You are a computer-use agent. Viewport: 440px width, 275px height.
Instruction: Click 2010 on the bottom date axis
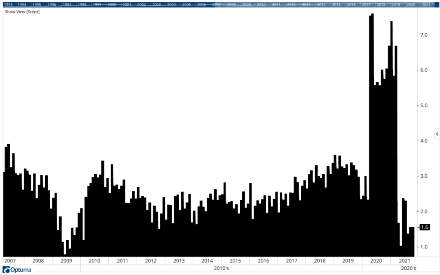(x=94, y=261)
